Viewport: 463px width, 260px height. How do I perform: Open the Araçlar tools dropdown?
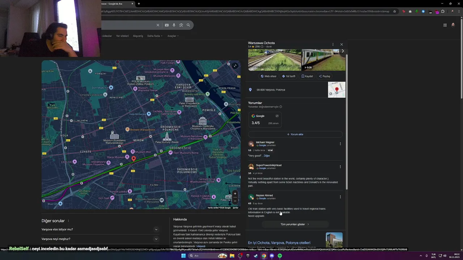click(x=173, y=36)
